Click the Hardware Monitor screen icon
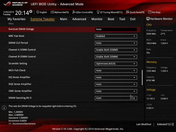The height and width of the screenshot is (132, 176). [x=148, y=19]
